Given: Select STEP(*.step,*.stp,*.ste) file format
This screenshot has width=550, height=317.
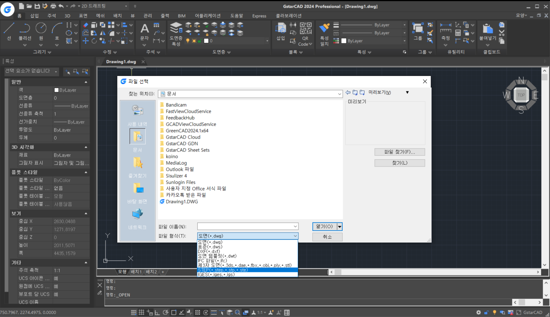Looking at the screenshot, I should [x=248, y=270].
